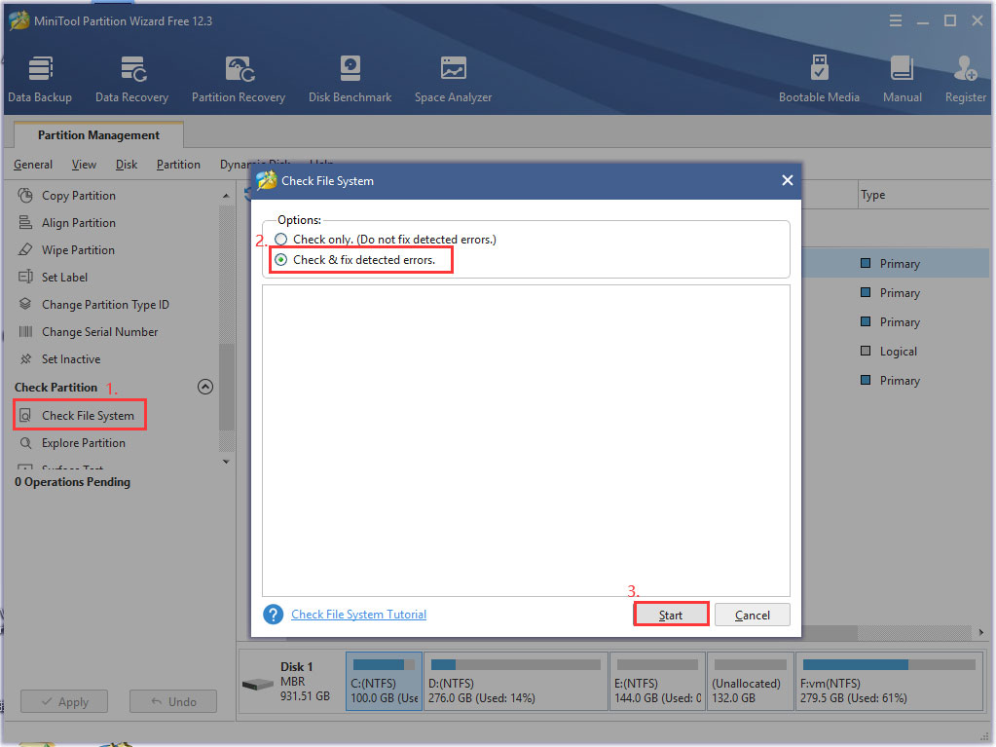Click the Cancel button in the dialog
This screenshot has height=747, width=996.
pos(752,615)
